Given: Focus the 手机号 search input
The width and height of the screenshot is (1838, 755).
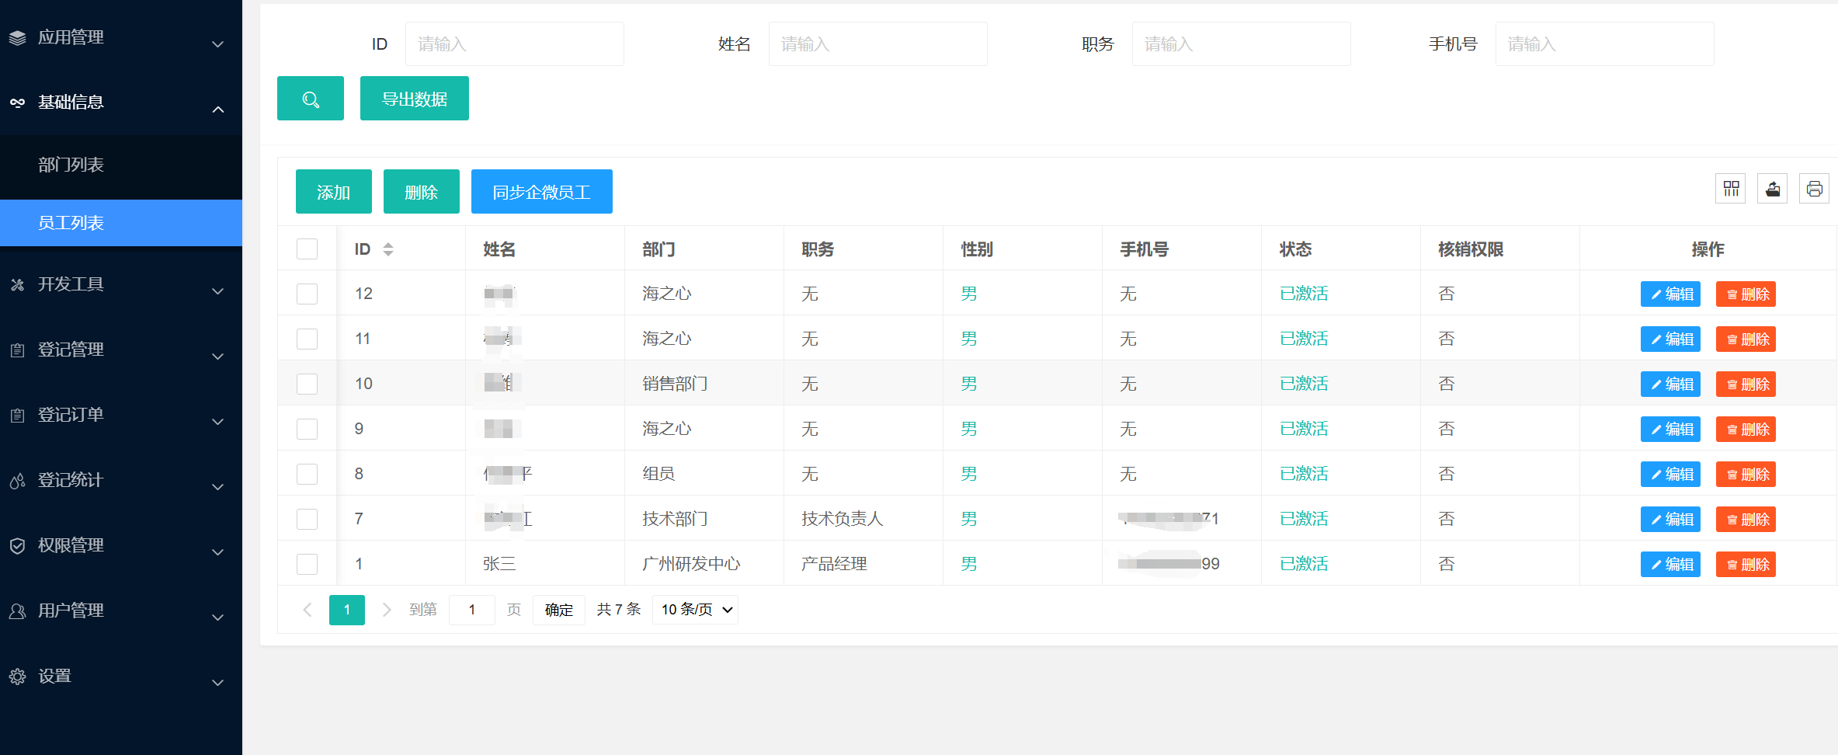Looking at the screenshot, I should point(1605,44).
